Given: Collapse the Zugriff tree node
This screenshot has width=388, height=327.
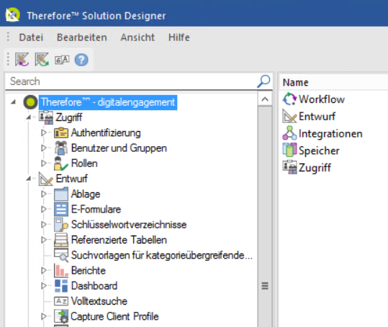Looking at the screenshot, I should click(x=29, y=117).
